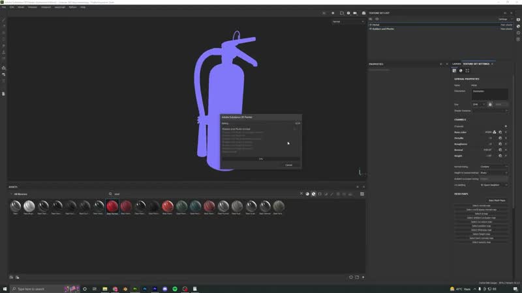The height and width of the screenshot is (293, 522).
Task: Open the globe icon in right dock strip
Action: tap(518, 26)
